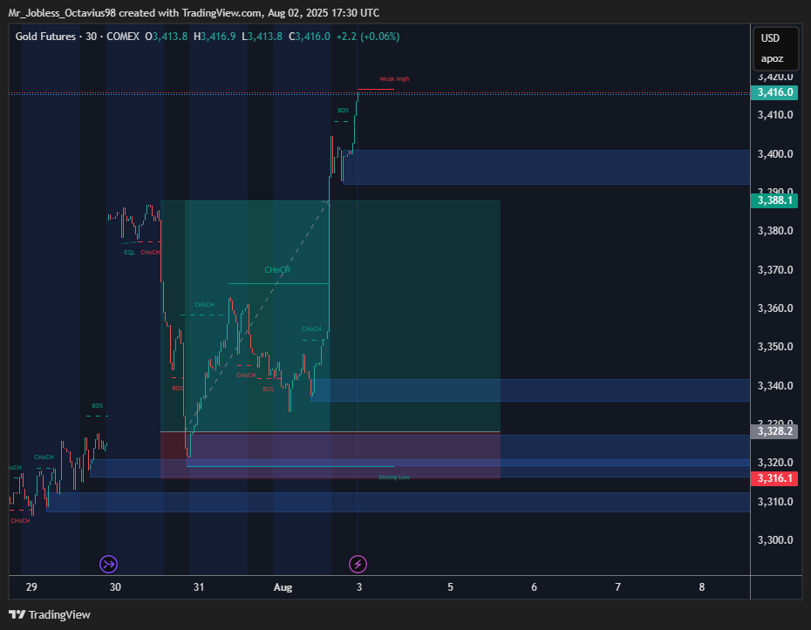Click the Weak High label

click(394, 79)
